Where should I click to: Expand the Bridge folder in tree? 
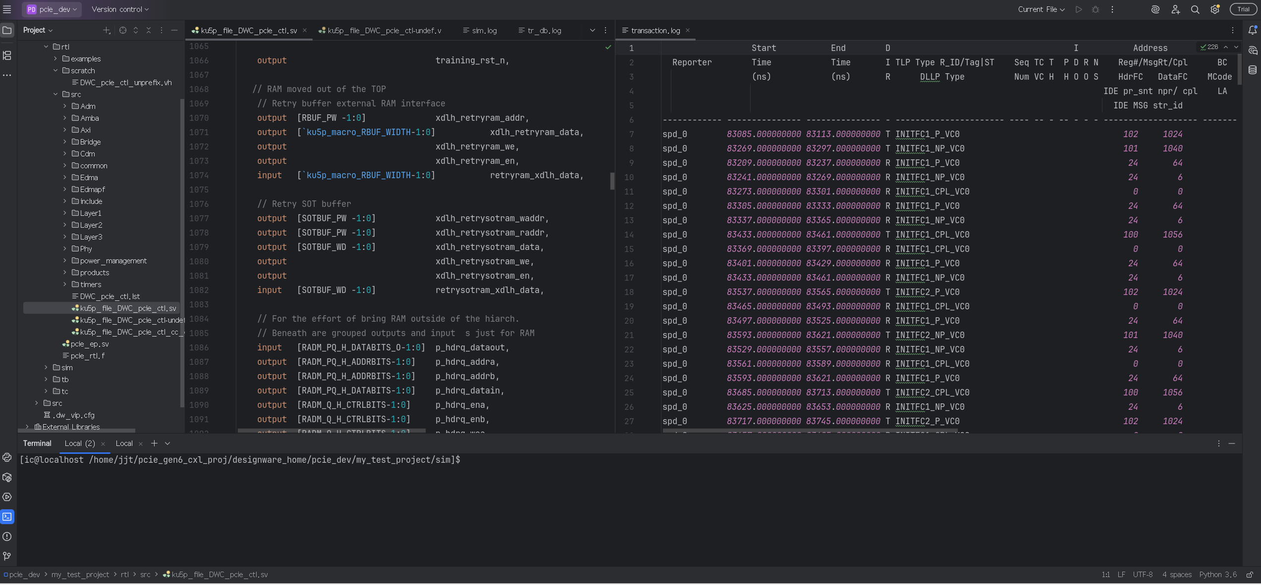pos(64,142)
